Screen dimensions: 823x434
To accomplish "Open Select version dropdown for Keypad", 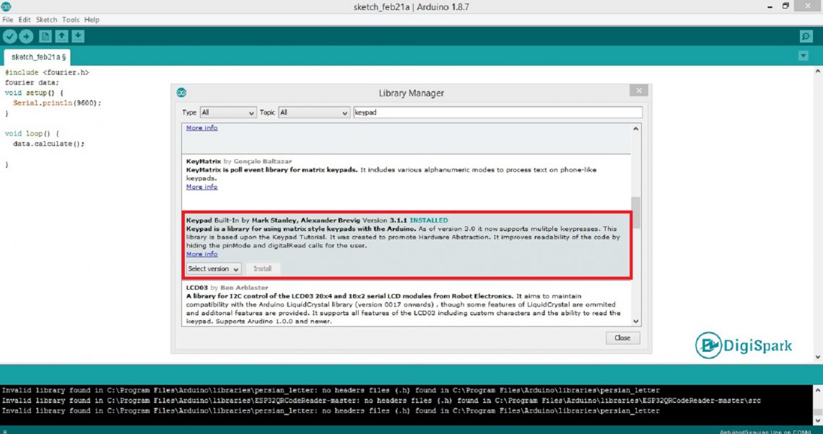I will tap(213, 269).
